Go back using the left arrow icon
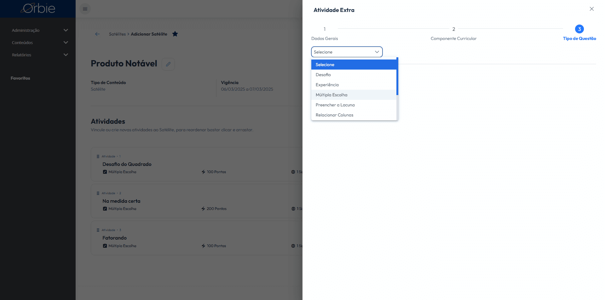Viewport: 605px width, 300px height. tap(97, 34)
